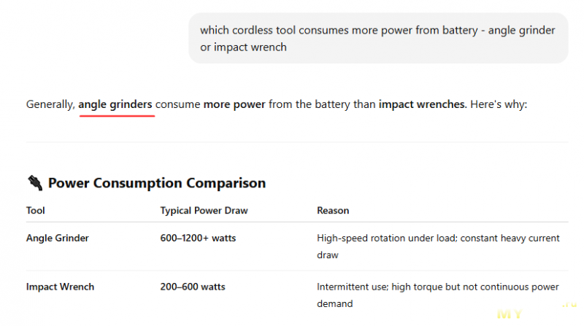Click the 'Power Consumption Comparison' heading
Screen dimensions: 584x326
(157, 183)
